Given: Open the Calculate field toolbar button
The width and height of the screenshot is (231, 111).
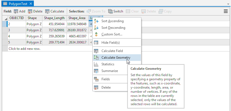Looking at the screenshot, I should [55, 11].
